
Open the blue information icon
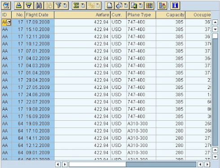point(175,6)
